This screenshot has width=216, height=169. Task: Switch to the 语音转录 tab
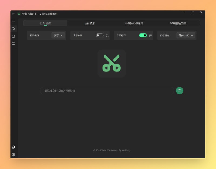pos(90,23)
